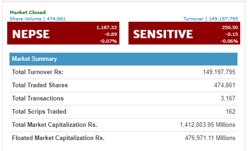Select the Total Market Capitalization row
The height and width of the screenshot is (151, 248).
tap(123, 125)
